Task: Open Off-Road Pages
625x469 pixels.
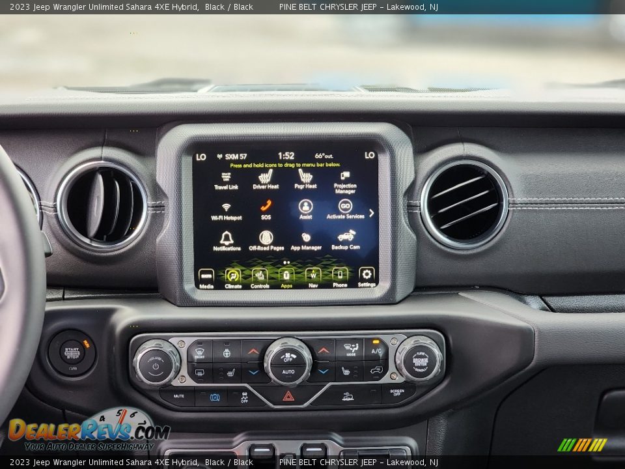Action: coord(266,240)
